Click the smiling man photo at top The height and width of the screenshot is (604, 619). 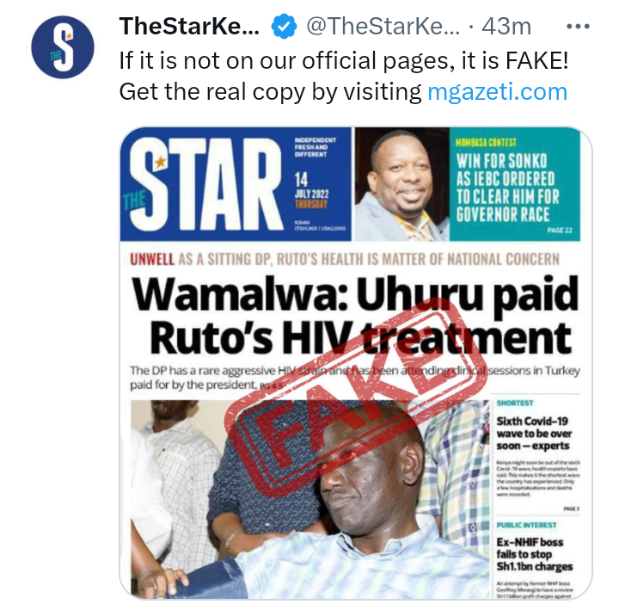click(401, 184)
